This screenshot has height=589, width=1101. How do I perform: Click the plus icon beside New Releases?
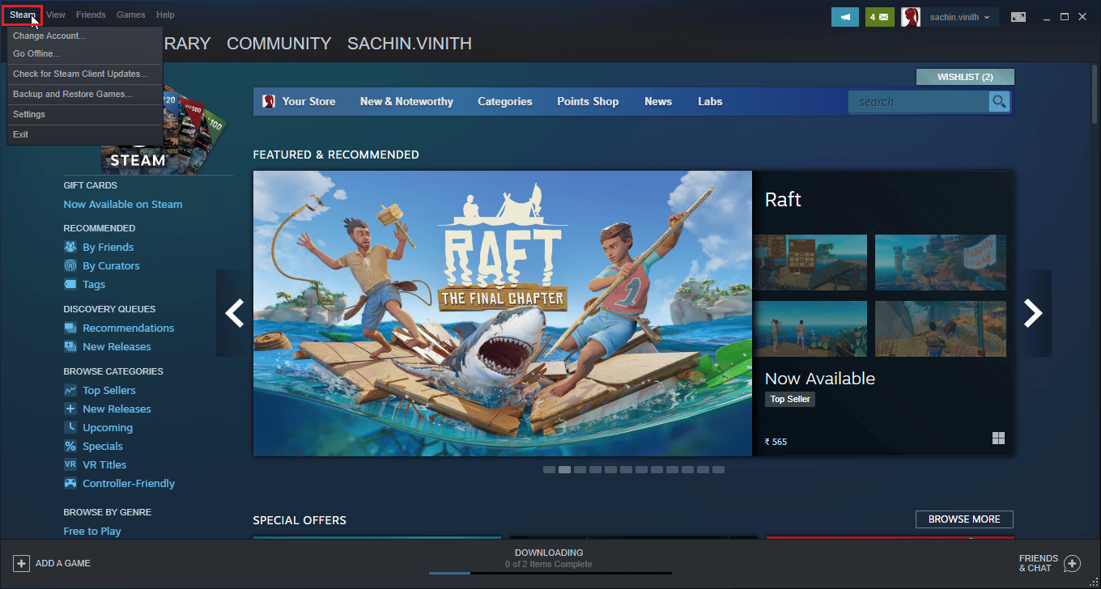coord(70,409)
